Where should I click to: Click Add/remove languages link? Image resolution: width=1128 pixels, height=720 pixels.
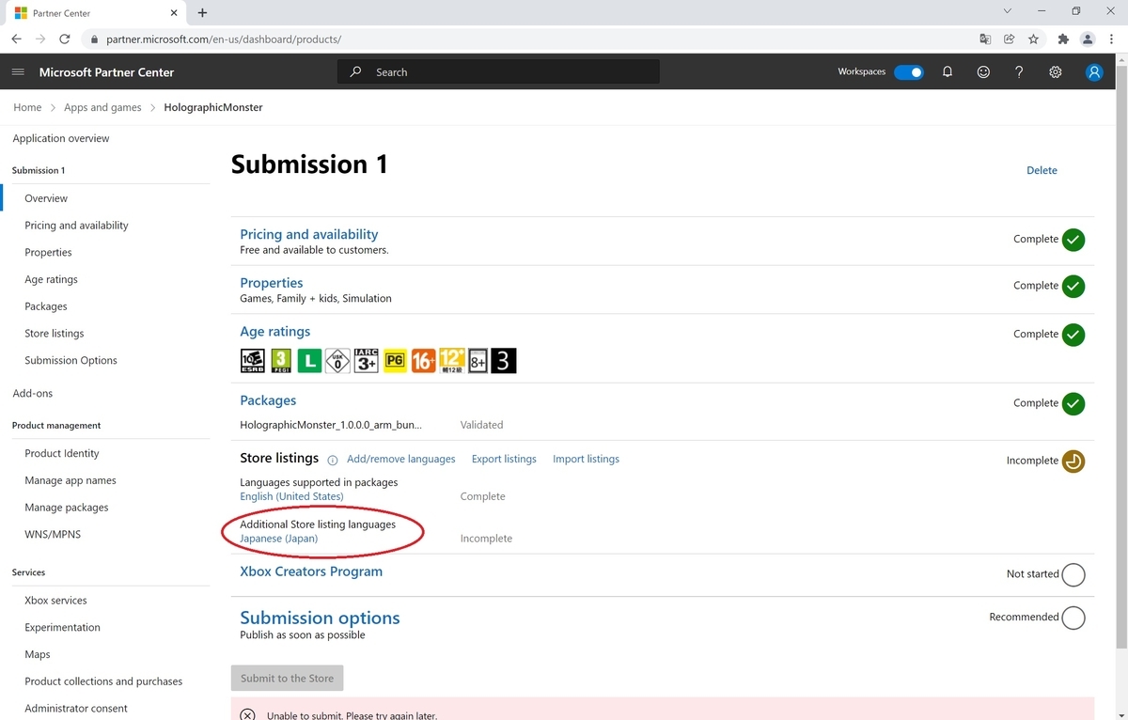(401, 459)
